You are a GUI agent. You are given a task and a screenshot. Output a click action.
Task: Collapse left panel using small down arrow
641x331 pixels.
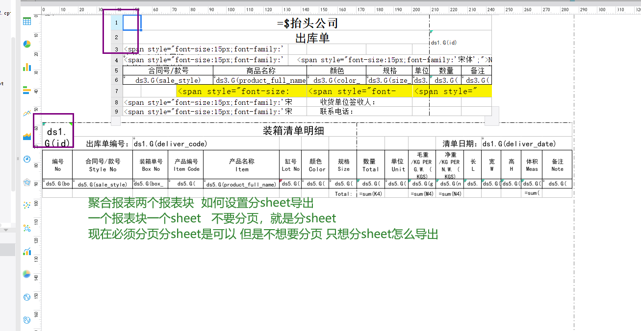[6, 230]
